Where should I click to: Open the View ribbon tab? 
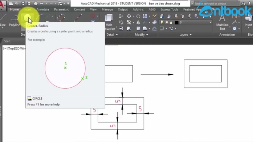(93, 9)
